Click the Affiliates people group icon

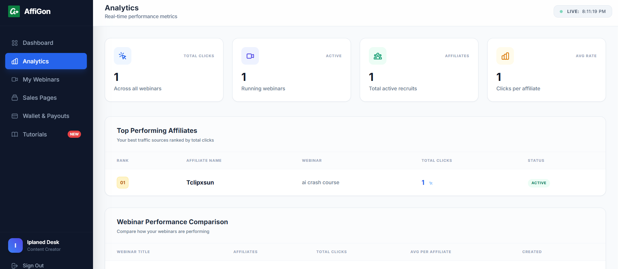pyautogui.click(x=378, y=56)
